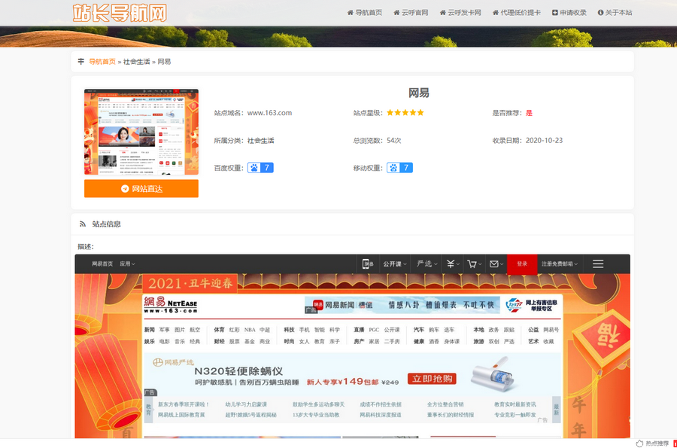This screenshot has width=677, height=448.
Task: Expand the 严选 dropdown in the dark top bar
Action: point(427,264)
